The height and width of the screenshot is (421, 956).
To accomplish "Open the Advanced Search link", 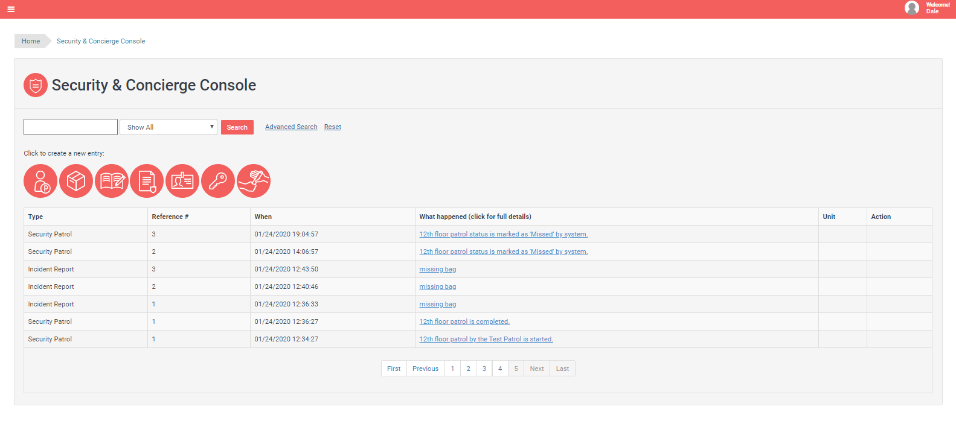I will (291, 127).
